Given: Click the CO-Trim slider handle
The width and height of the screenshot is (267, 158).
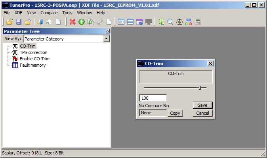Looking at the screenshot, I should (200, 88).
